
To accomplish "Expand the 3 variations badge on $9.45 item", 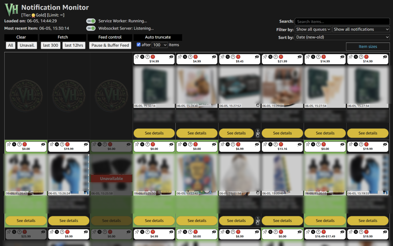I will point(258,133).
